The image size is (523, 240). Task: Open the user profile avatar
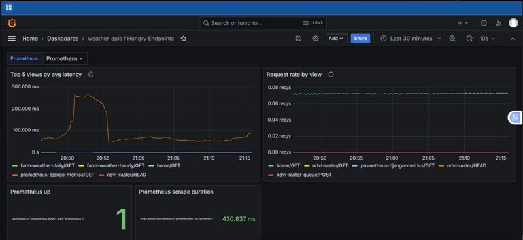513,23
